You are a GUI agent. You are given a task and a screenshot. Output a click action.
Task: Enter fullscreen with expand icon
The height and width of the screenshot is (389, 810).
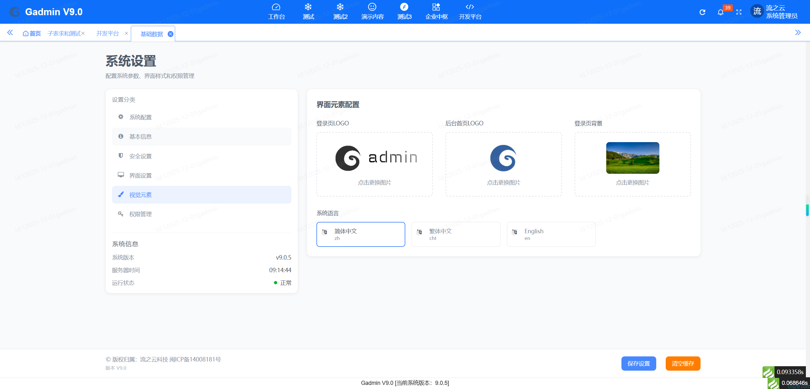pos(739,12)
